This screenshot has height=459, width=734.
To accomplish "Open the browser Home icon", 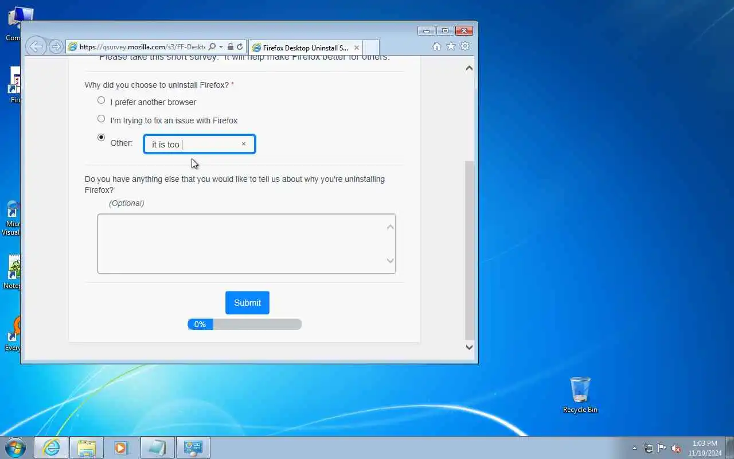I will (437, 46).
